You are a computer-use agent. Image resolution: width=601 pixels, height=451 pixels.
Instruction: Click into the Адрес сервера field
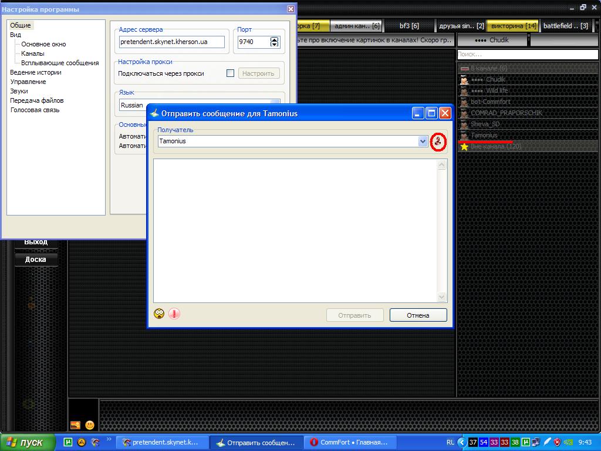click(171, 42)
